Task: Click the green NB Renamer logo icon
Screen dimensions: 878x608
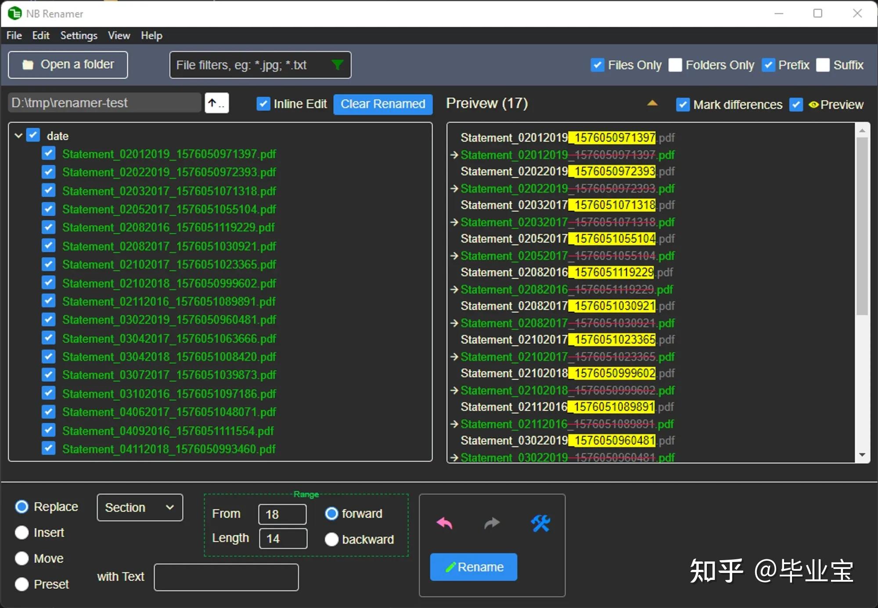Action: tap(14, 13)
